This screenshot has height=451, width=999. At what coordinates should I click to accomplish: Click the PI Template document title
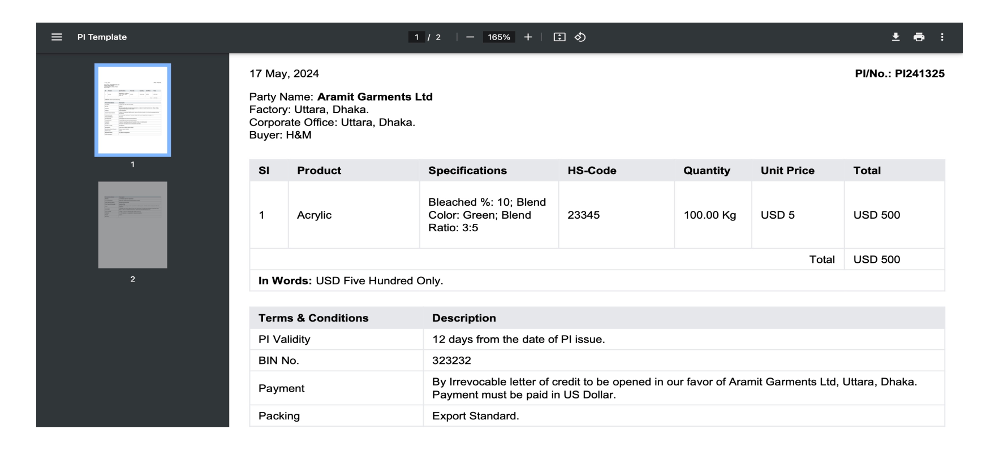coord(102,37)
